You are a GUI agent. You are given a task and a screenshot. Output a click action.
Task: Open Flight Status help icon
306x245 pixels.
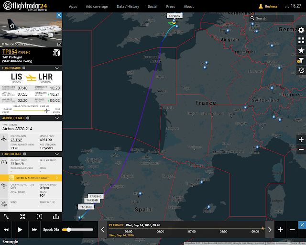point(24,68)
